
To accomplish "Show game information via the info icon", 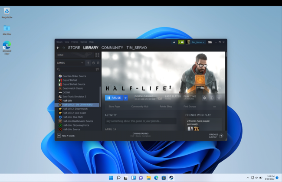I will [212, 98].
